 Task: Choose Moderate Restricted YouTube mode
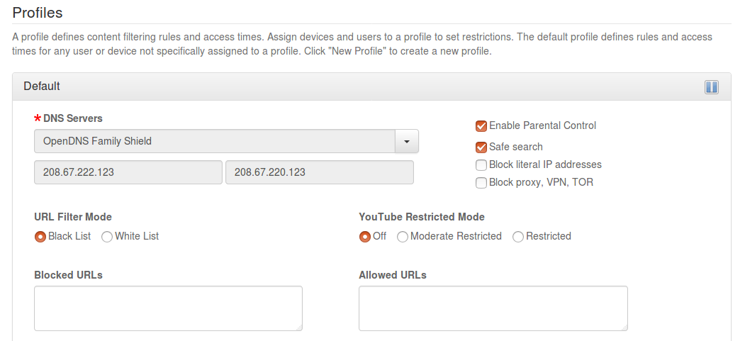pos(403,237)
